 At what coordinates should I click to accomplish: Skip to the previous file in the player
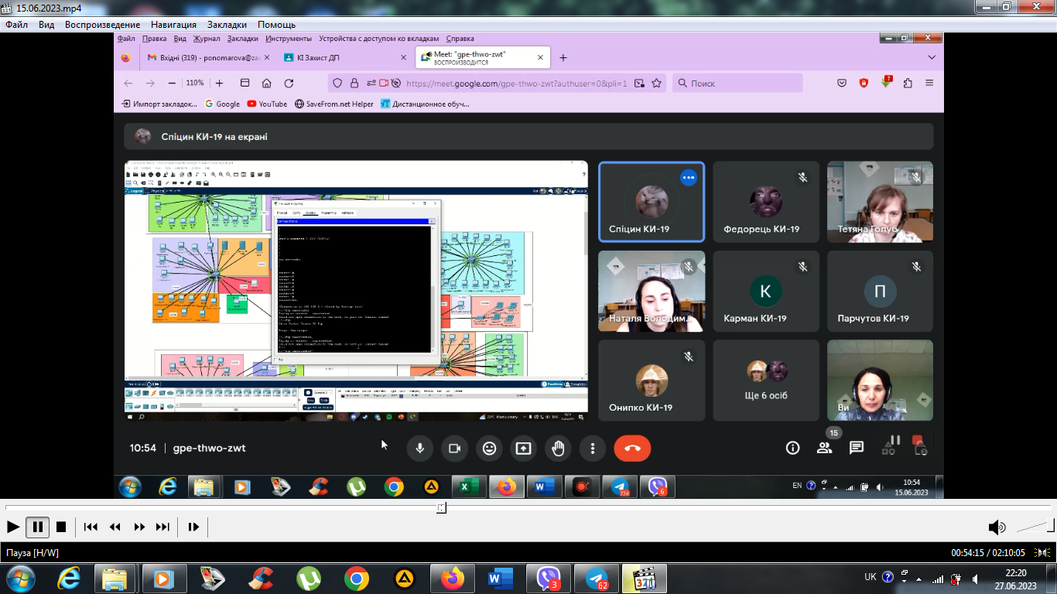[x=91, y=527]
